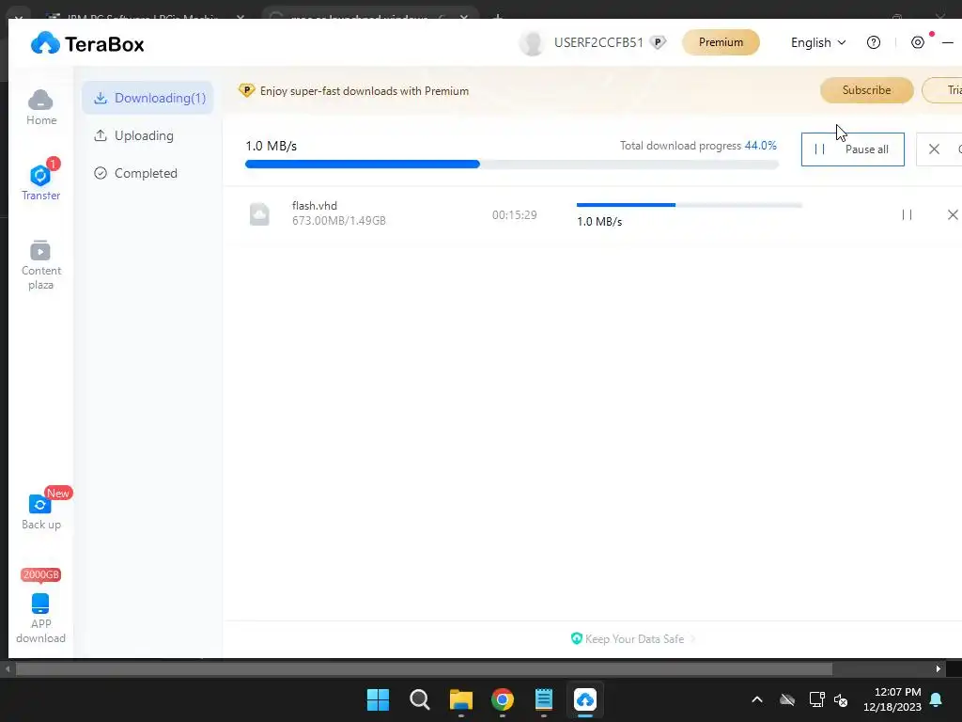This screenshot has width=962, height=722.
Task: Click the user avatar picture
Action: (x=532, y=43)
